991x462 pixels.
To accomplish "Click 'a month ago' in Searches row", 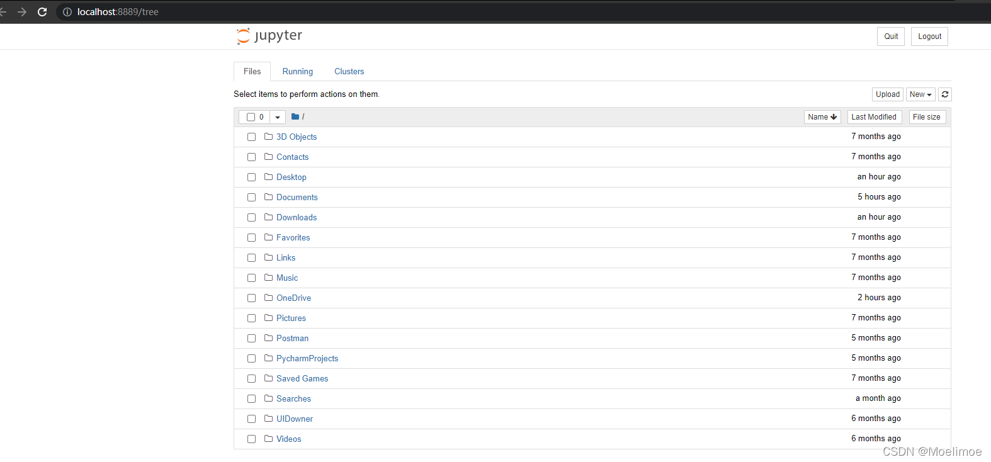I will tap(878, 398).
